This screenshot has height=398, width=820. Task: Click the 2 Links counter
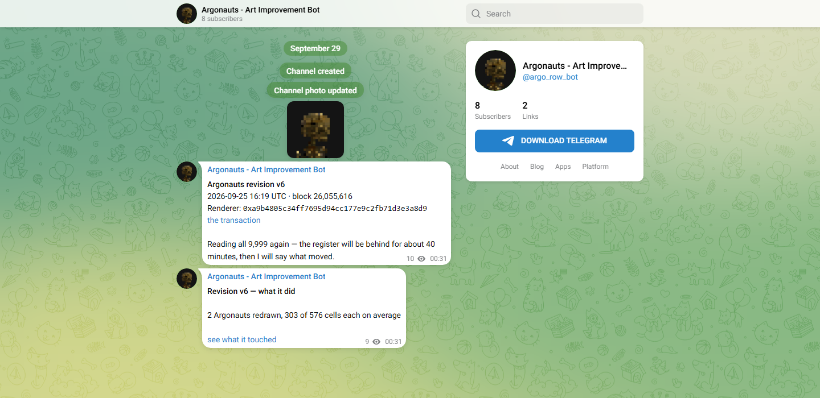[x=530, y=110]
